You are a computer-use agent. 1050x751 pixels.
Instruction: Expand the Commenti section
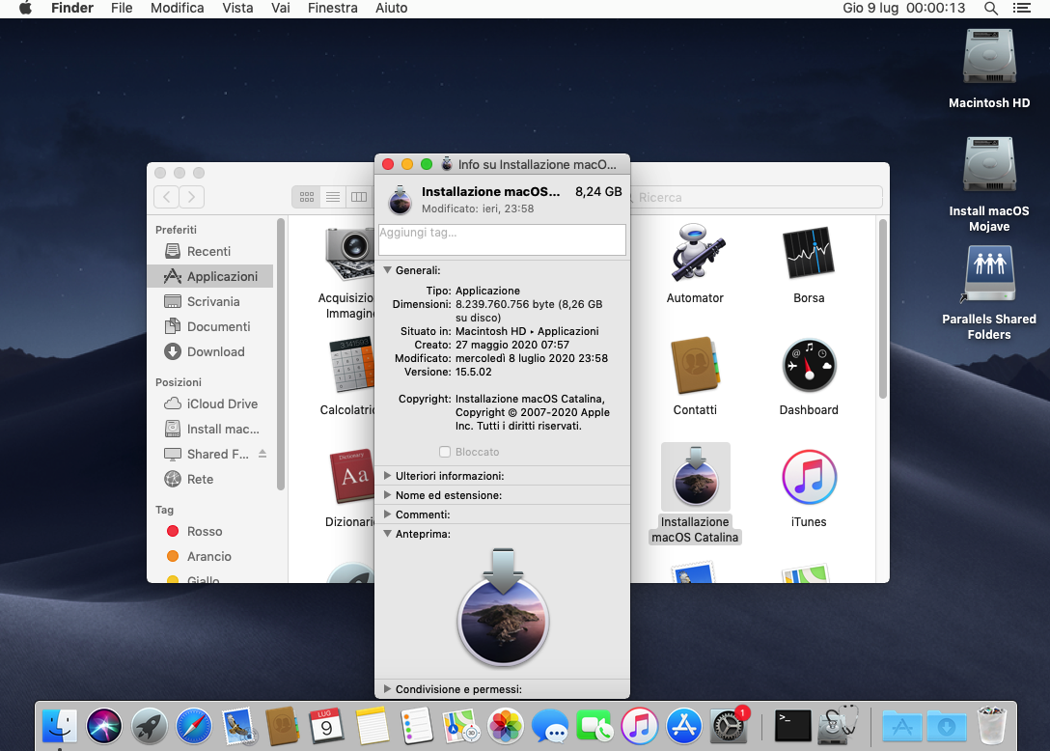387,515
